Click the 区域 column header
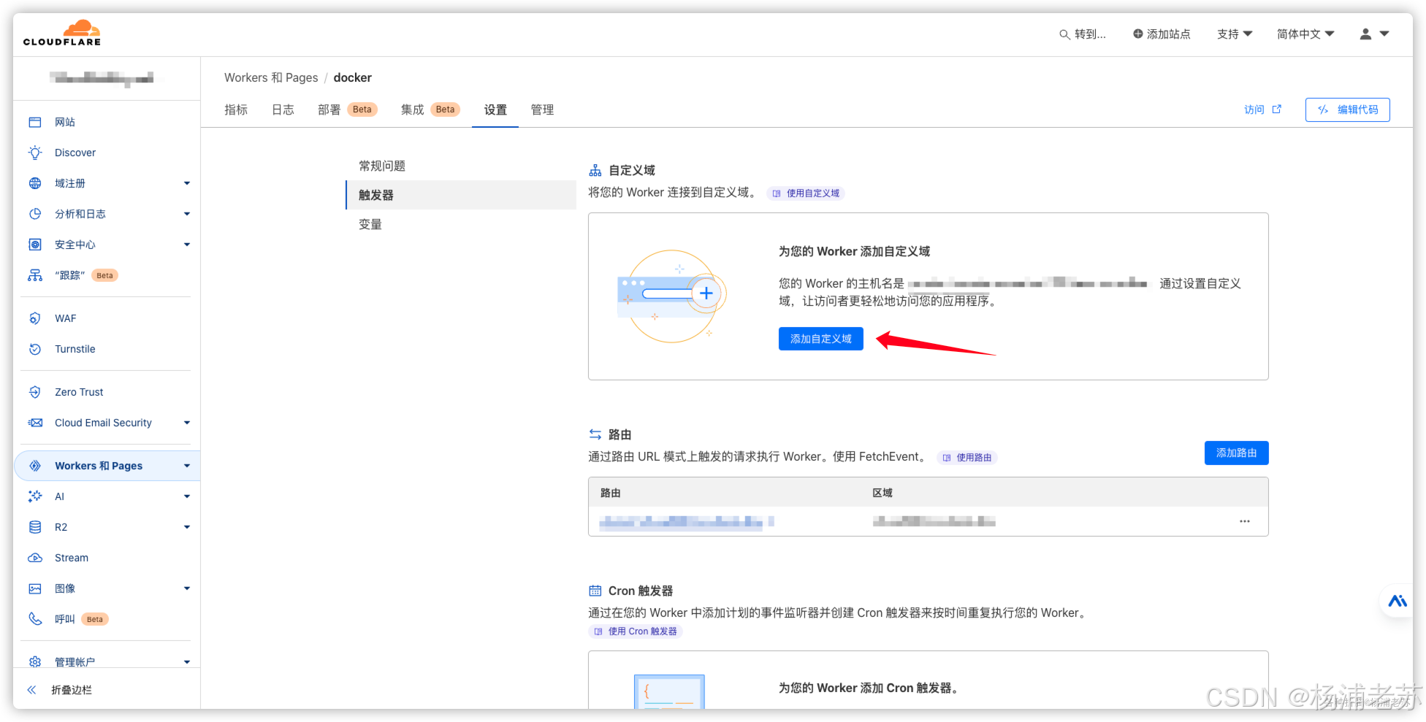 [882, 493]
